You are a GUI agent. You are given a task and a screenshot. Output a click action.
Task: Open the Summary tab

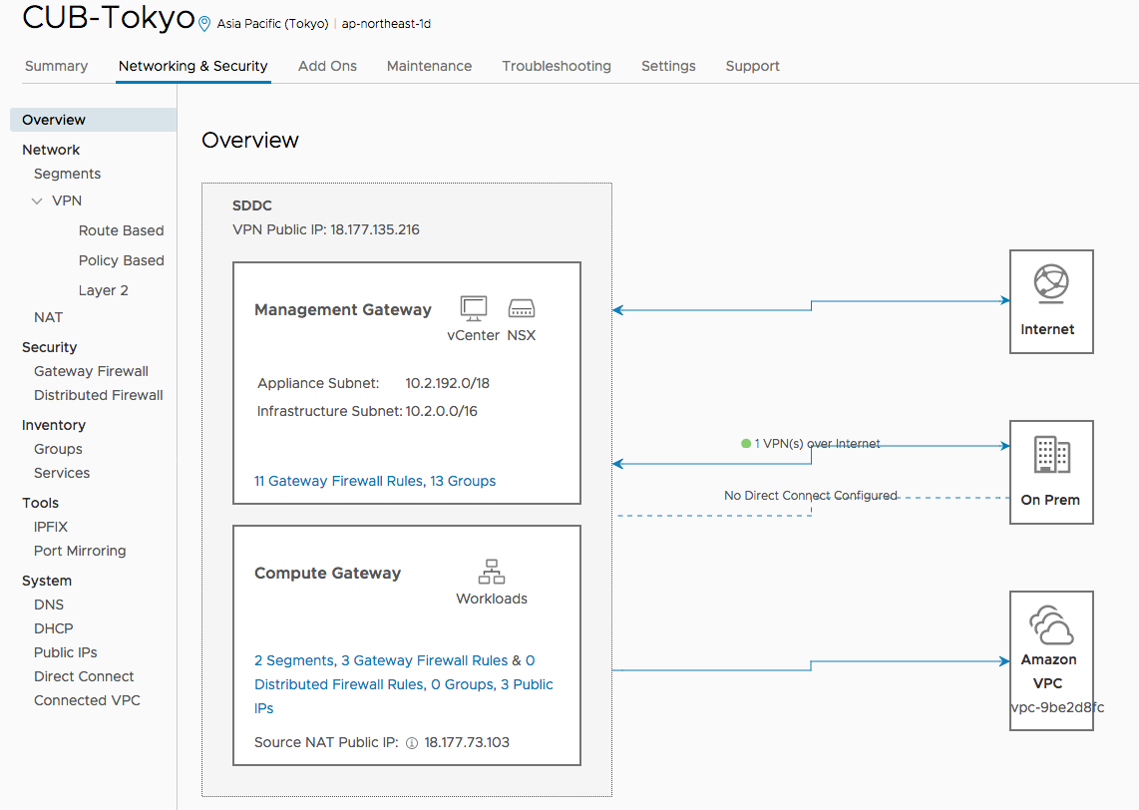pos(56,66)
